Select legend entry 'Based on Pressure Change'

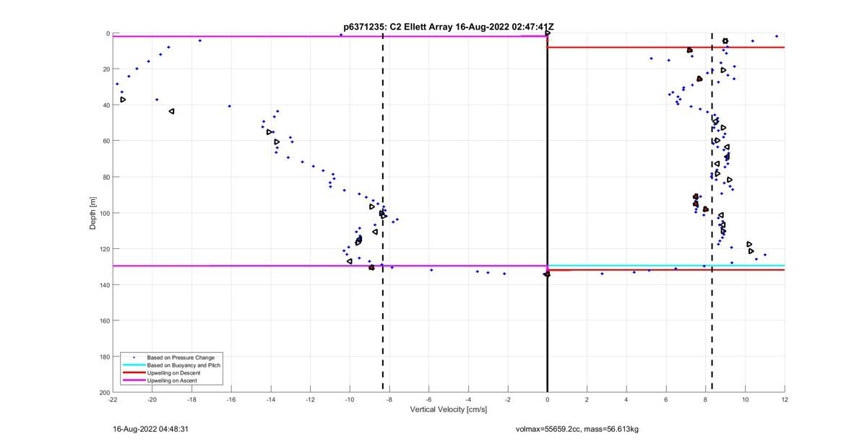(181, 357)
